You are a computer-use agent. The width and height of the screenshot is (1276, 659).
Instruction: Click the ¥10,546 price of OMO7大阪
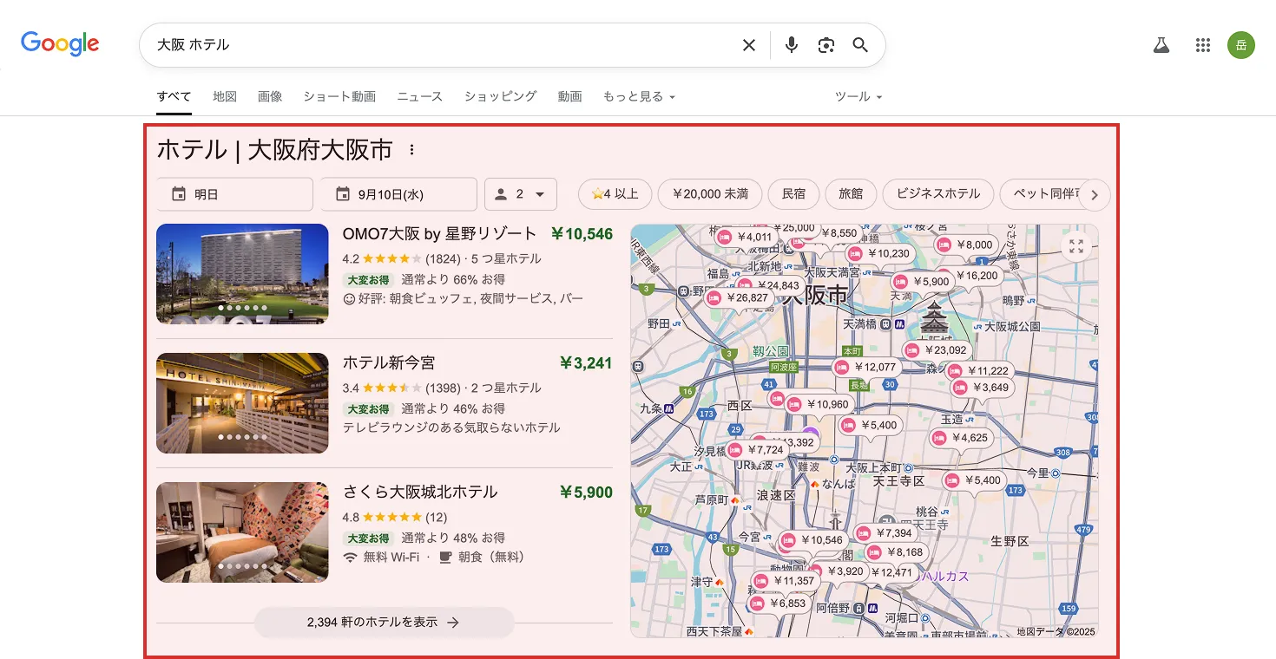click(582, 234)
